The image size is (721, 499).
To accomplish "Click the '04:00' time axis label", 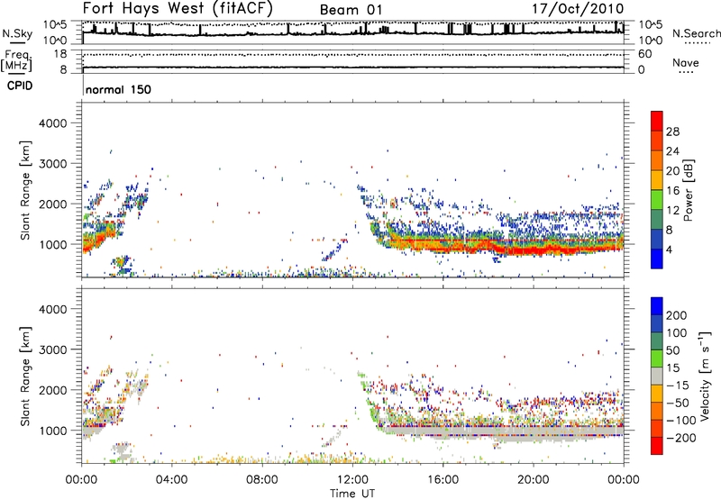I will [x=172, y=480].
